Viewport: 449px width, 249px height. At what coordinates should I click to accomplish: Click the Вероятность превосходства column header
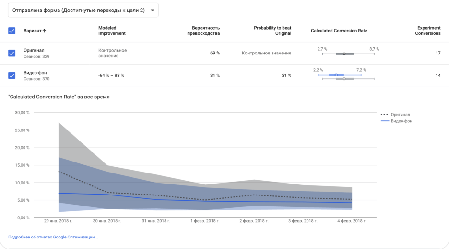pos(203,31)
